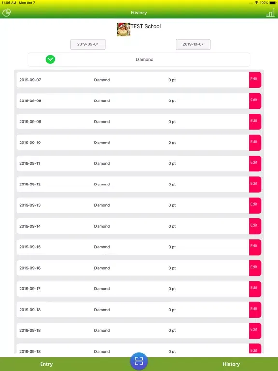Edit the 2019-09-14 Diamond entry
Viewport: 278px width, 371px height.
click(x=255, y=226)
